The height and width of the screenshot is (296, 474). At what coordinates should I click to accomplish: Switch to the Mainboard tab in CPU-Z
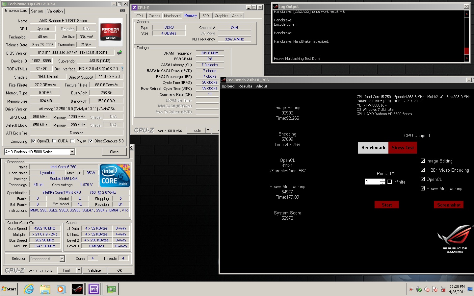tap(172, 16)
